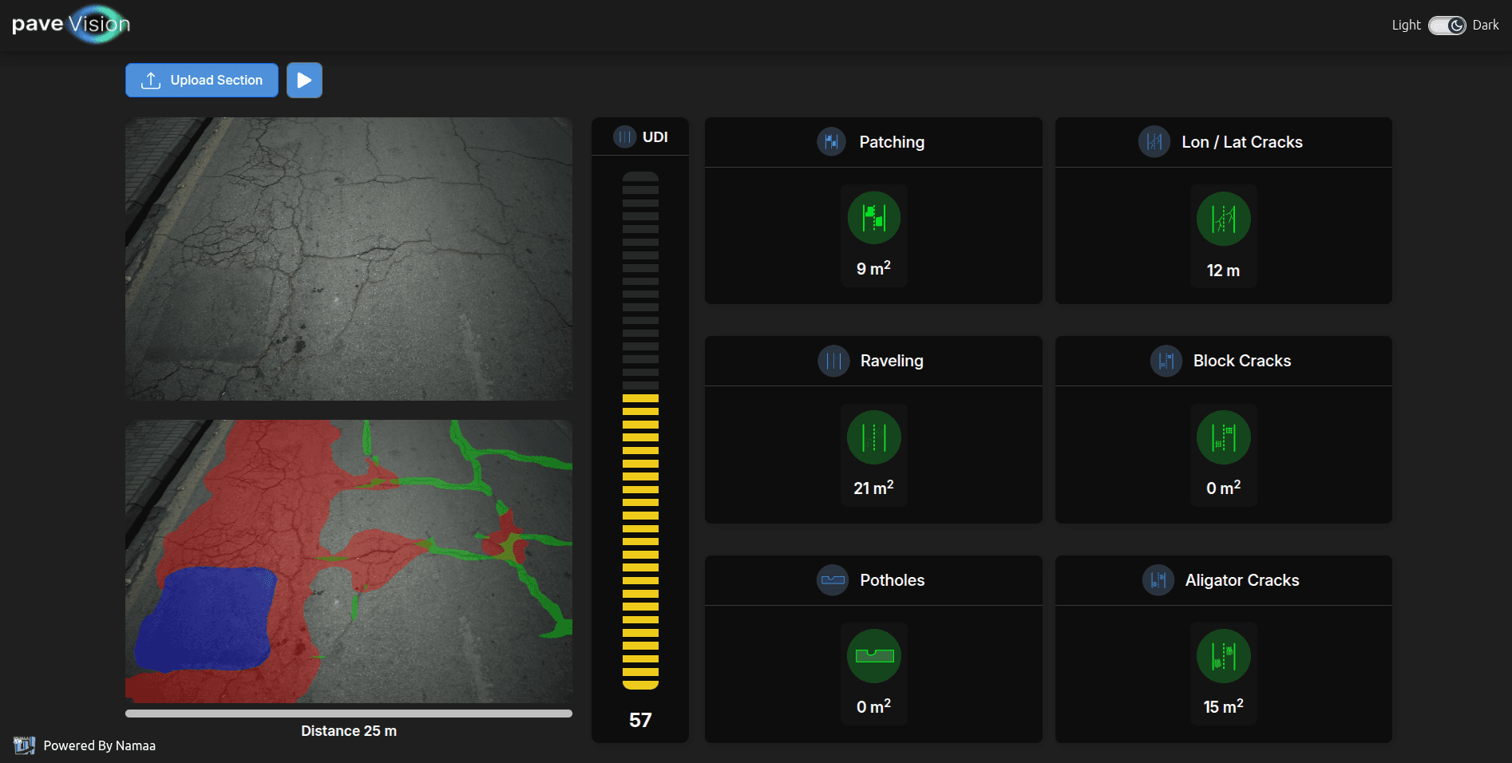
Task: Open the original pavement photo
Action: [x=348, y=259]
